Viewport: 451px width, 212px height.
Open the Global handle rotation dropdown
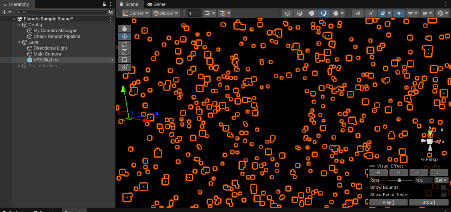click(x=166, y=13)
